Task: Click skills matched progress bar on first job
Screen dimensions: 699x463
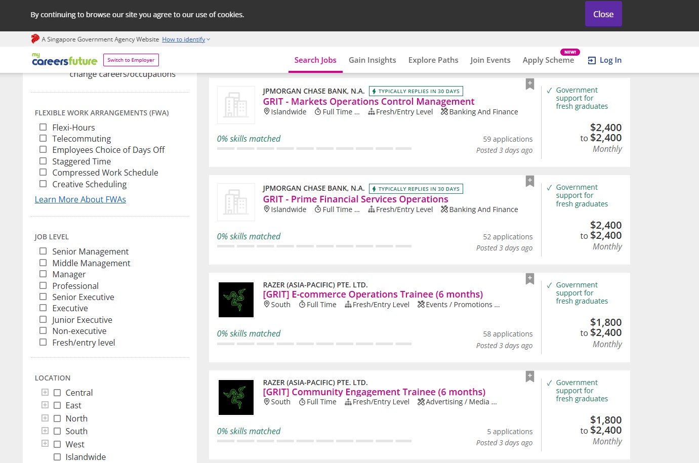Action: pyautogui.click(x=314, y=149)
